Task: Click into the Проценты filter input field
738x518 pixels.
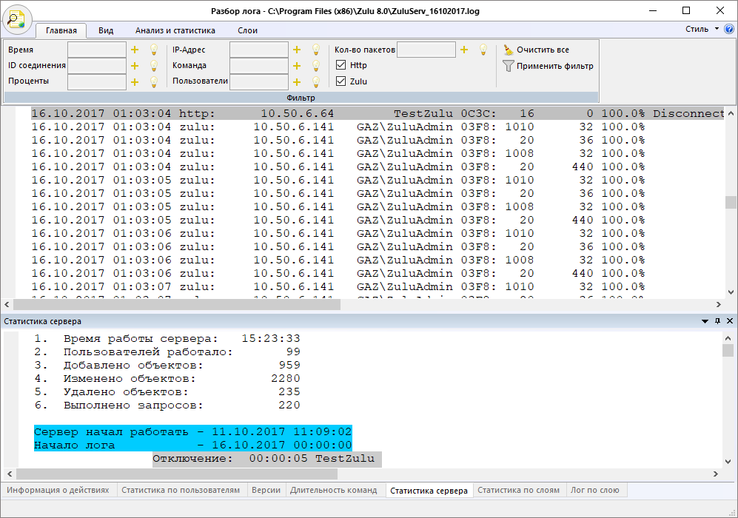Action: point(96,81)
